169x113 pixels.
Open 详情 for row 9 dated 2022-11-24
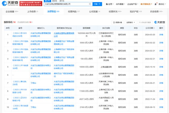click(161, 99)
